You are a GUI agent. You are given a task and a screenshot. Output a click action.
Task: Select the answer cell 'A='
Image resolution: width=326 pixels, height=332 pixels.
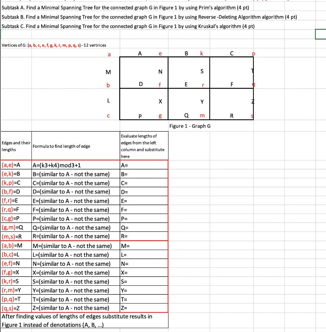point(144,165)
